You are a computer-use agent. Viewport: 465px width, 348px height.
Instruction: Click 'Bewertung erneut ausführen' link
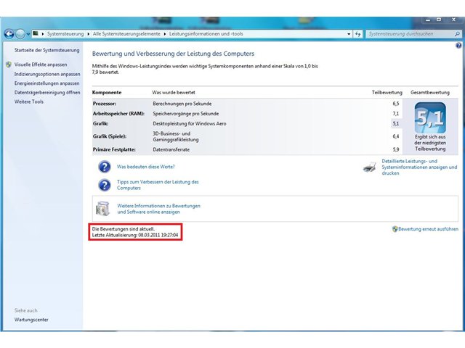[428, 229]
